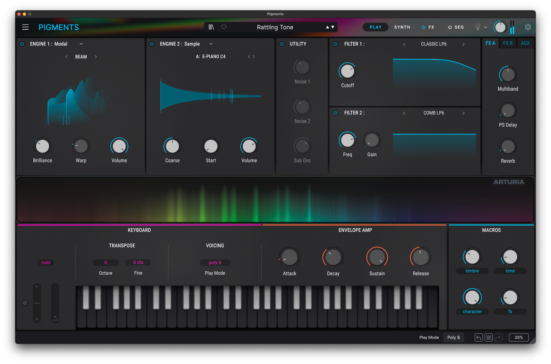
Task: Open the poly 8 Play Mode dropdown
Action: coord(215,262)
